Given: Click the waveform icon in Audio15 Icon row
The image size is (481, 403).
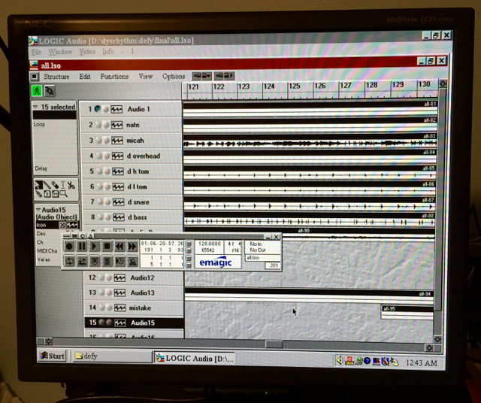Looking at the screenshot, I should (x=72, y=225).
